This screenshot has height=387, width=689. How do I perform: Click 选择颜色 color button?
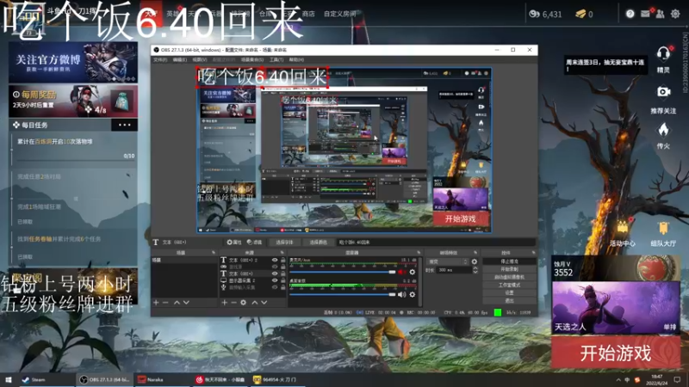pos(318,243)
